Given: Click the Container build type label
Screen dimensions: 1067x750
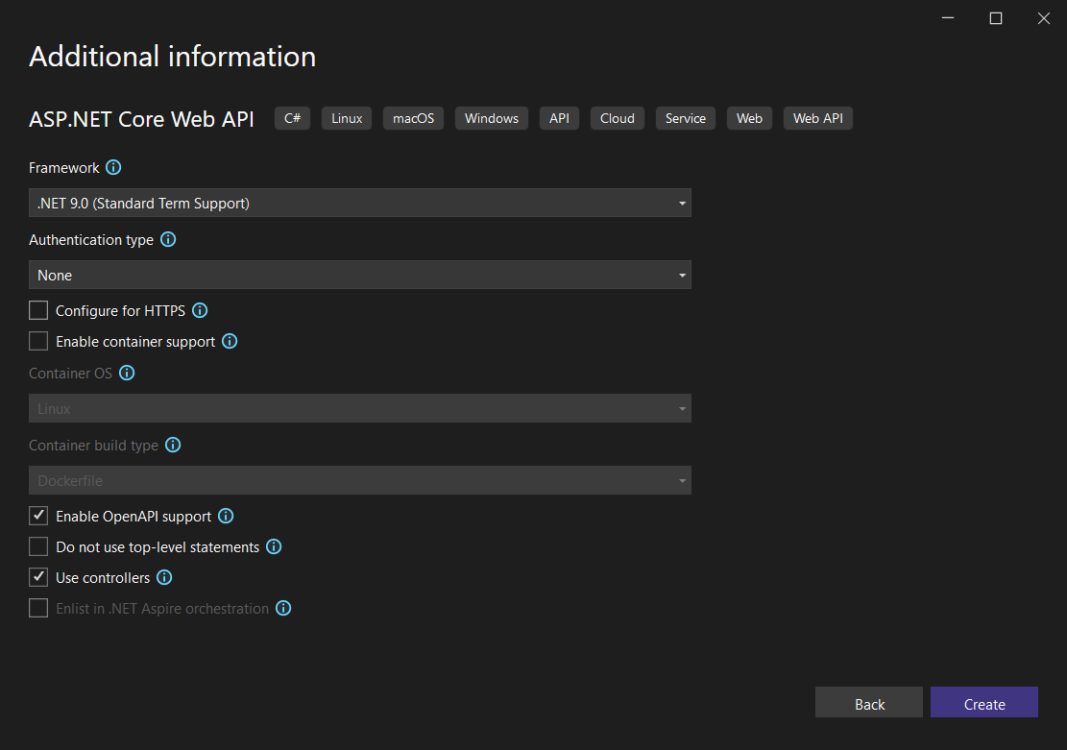Looking at the screenshot, I should coord(93,446).
